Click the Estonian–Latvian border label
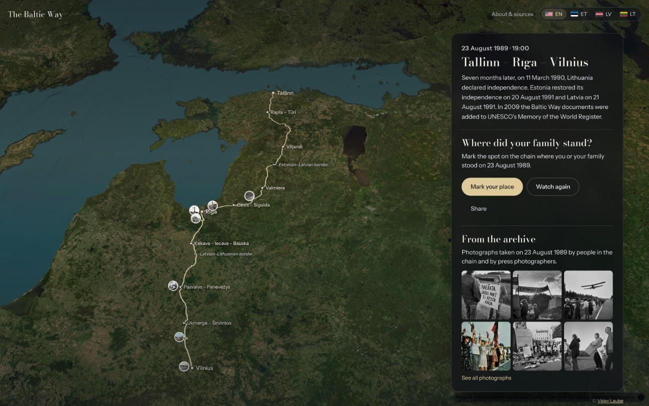This screenshot has width=649, height=406. tap(303, 165)
